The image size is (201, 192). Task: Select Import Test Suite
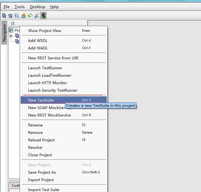(64, 190)
